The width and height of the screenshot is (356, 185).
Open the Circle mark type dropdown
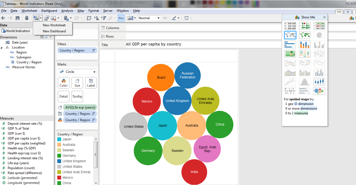point(77,72)
